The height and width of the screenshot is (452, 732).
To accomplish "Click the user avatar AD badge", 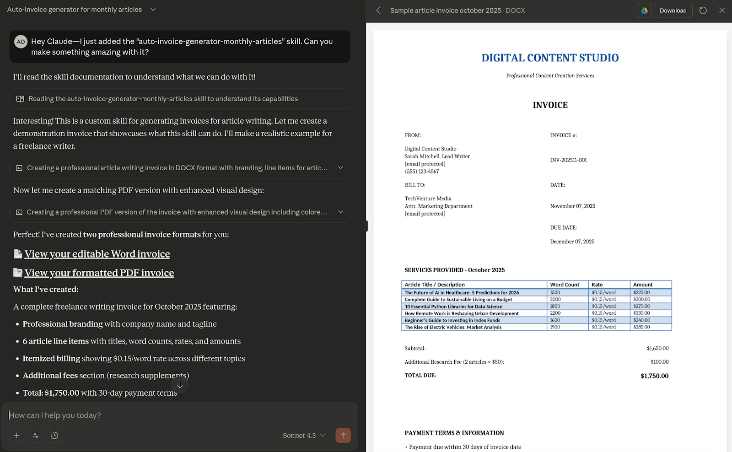I will click(21, 42).
